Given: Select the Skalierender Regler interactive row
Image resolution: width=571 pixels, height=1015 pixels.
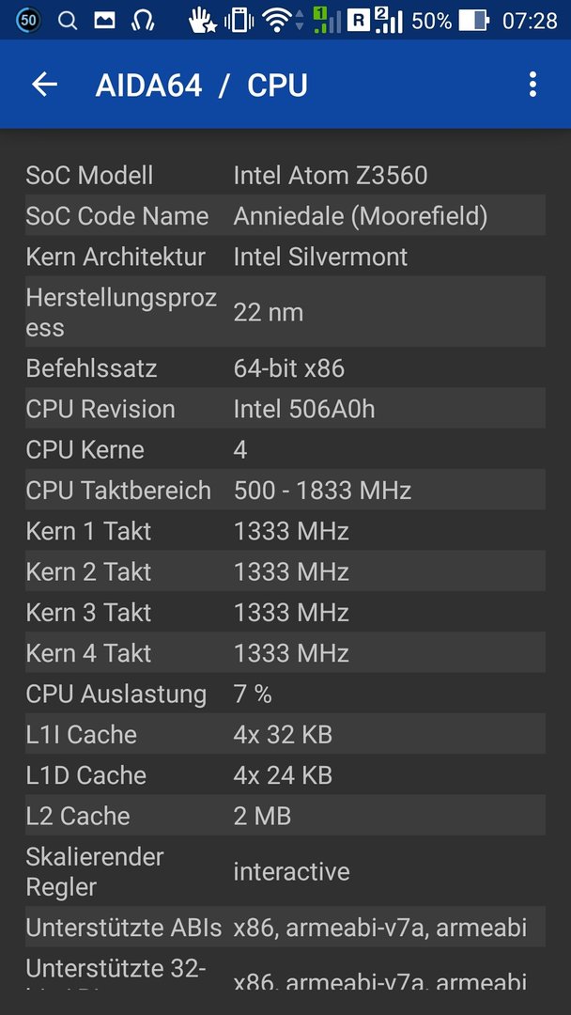Looking at the screenshot, I should pyautogui.click(x=285, y=871).
